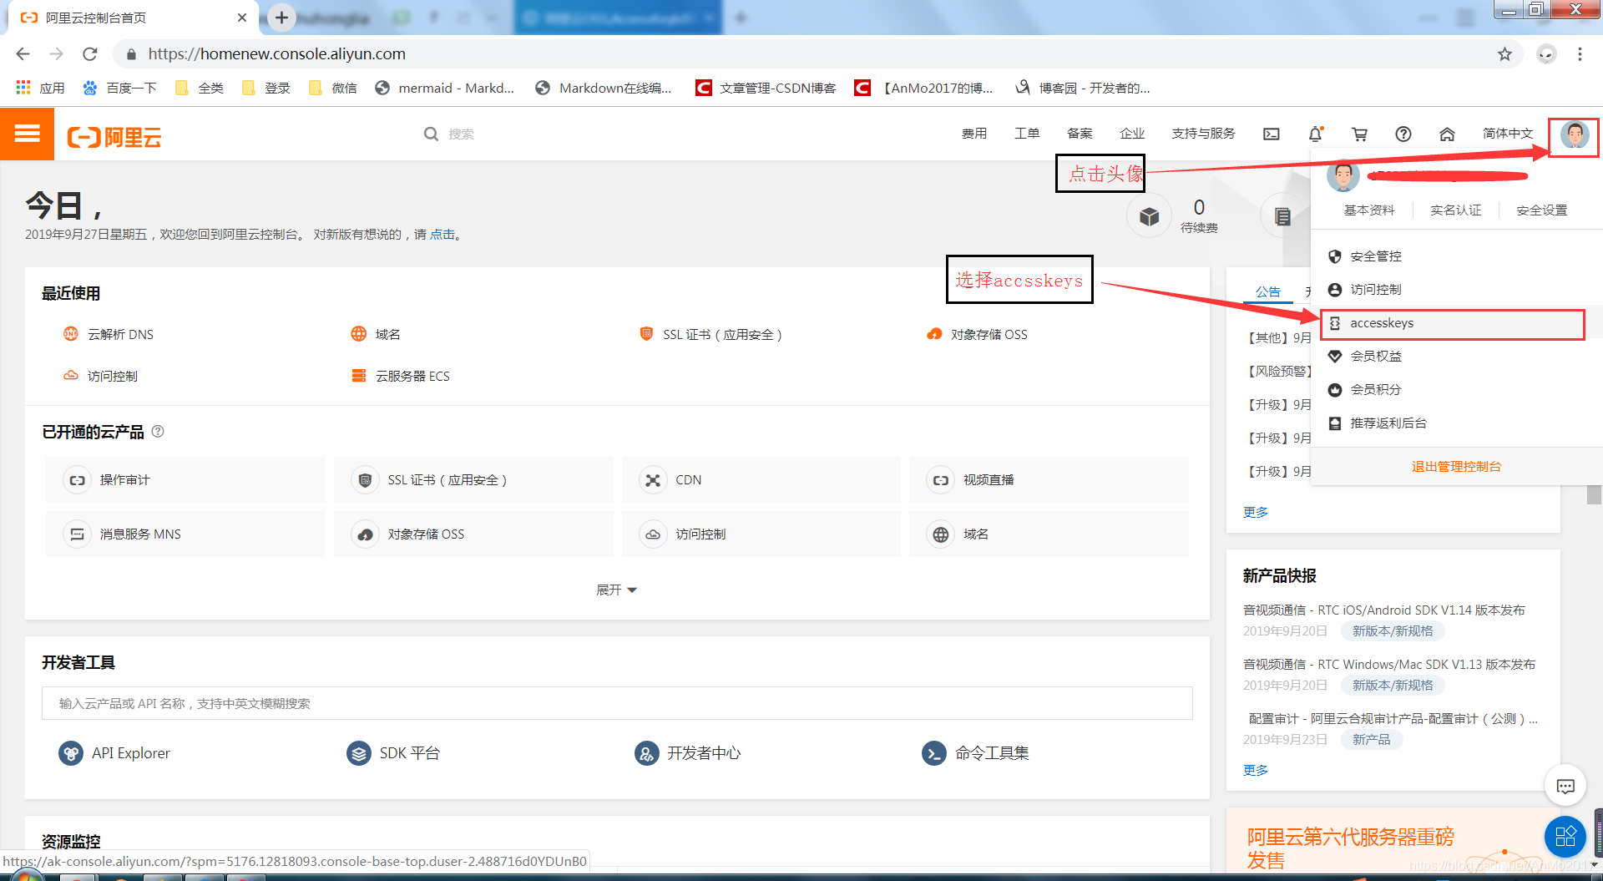Click the search magnifier icon
This screenshot has height=881, width=1603.
pos(431,134)
